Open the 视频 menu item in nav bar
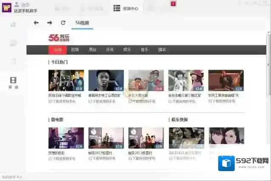 75,50
